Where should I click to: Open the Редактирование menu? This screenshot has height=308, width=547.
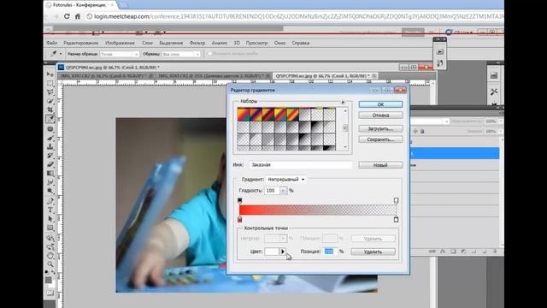[x=80, y=43]
